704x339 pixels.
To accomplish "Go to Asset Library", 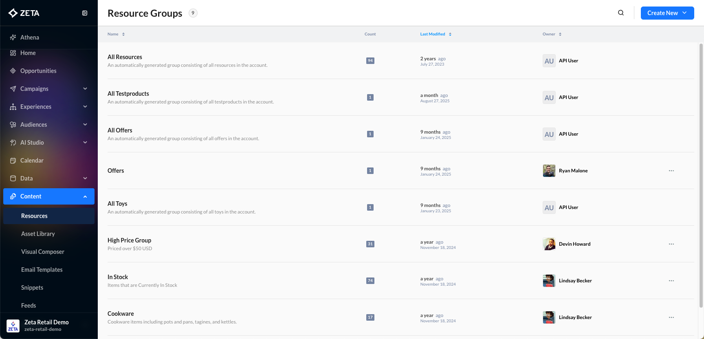I will click(38, 234).
